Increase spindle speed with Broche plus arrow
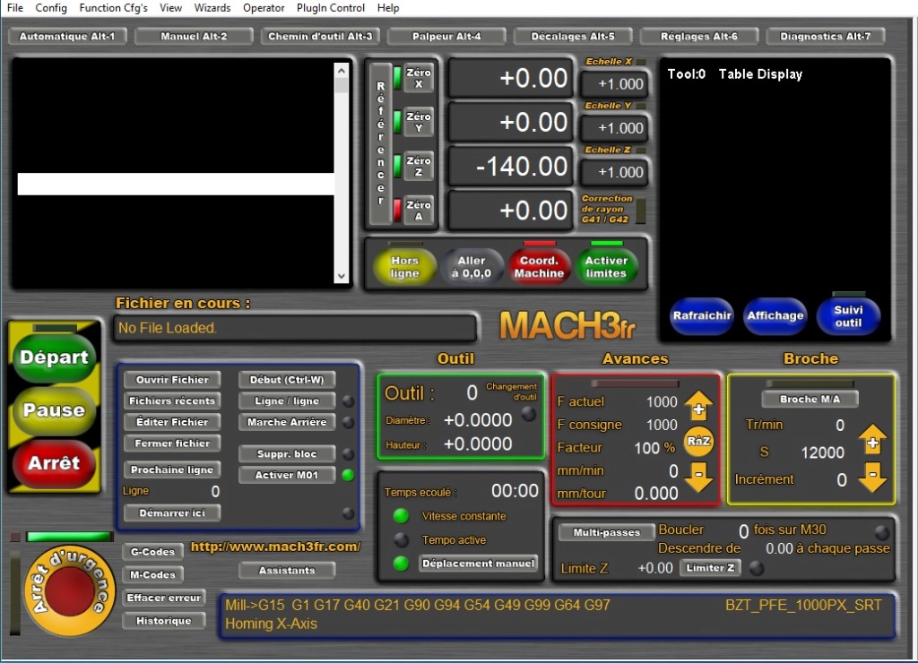The width and height of the screenshot is (918, 663). point(873,441)
